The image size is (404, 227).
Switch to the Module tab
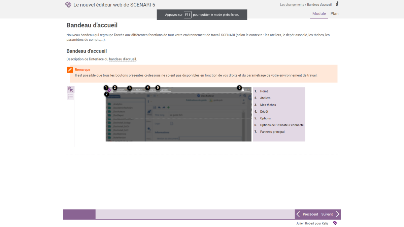(x=319, y=14)
